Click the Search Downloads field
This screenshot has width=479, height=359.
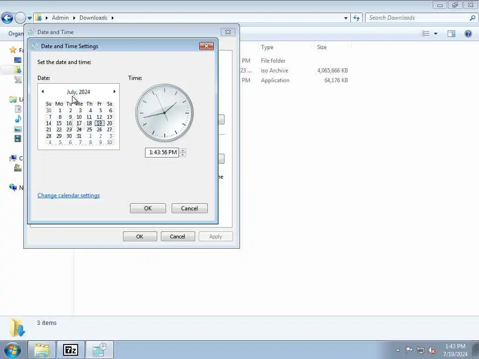click(418, 18)
